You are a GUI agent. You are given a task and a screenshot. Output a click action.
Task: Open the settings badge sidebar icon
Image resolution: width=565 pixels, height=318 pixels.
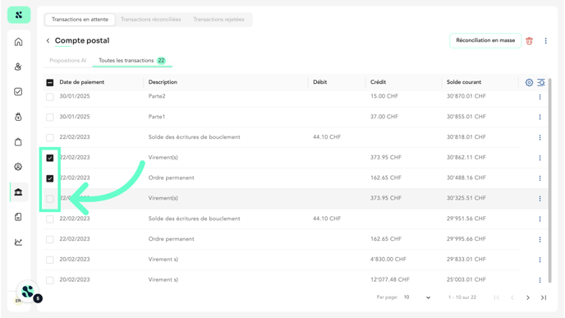coord(18,167)
